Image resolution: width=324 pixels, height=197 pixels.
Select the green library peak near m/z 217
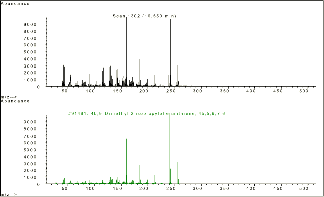coord(155,179)
